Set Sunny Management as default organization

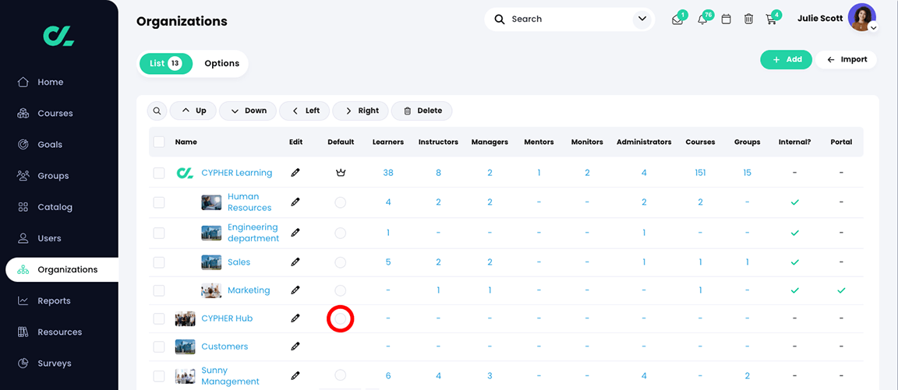coord(340,375)
